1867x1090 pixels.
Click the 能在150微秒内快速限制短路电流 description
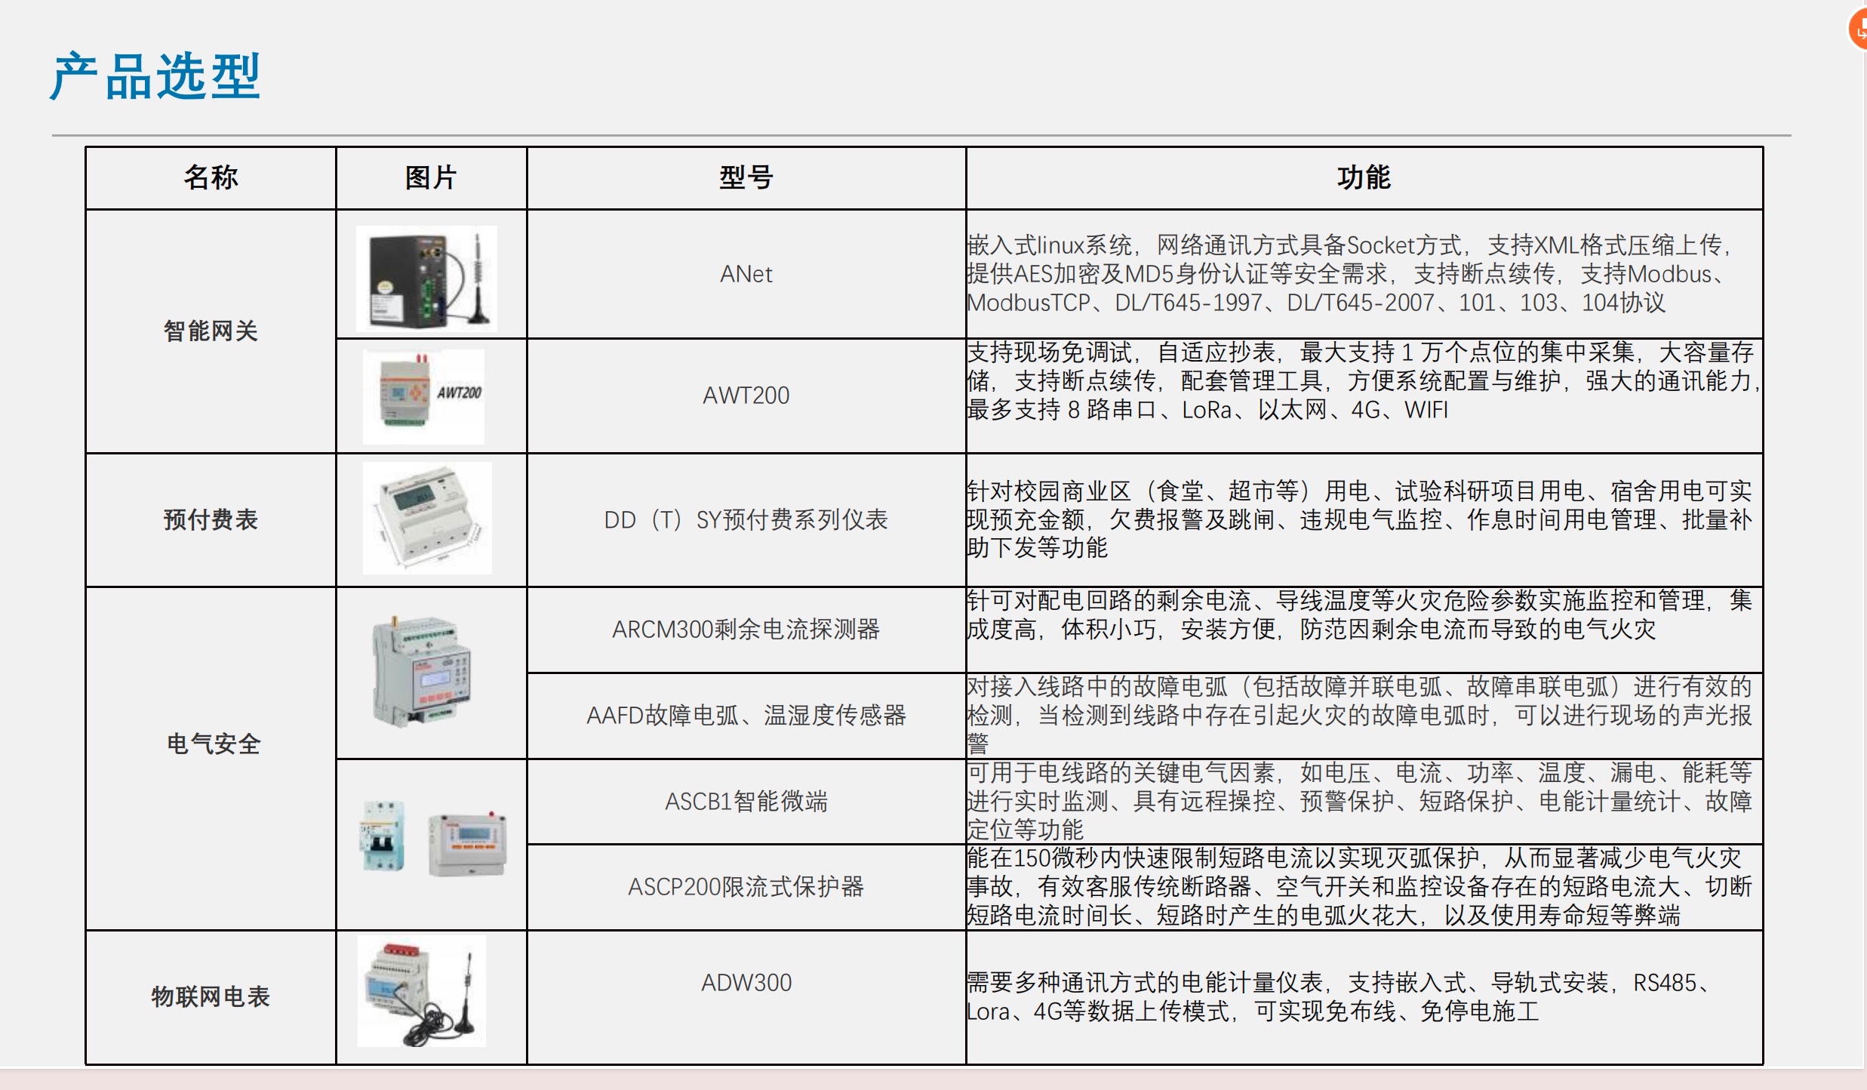tap(1359, 887)
